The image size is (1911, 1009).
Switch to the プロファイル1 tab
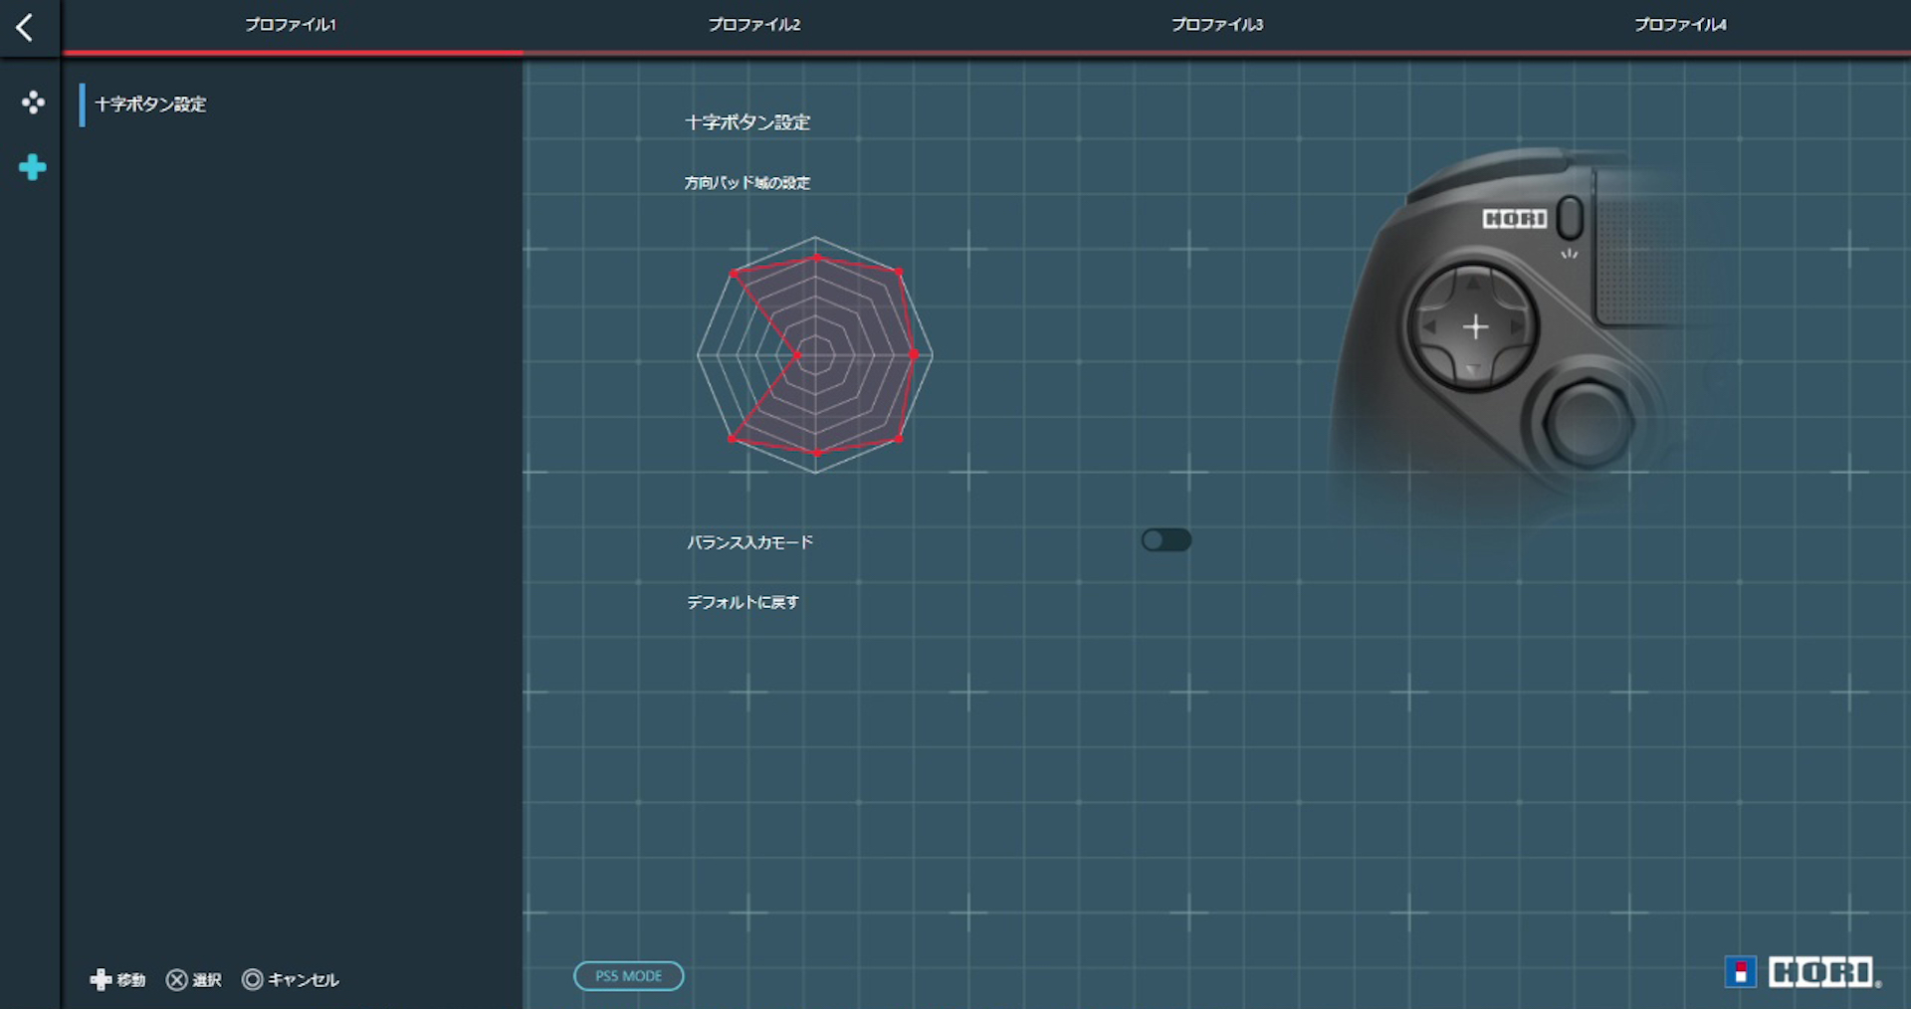click(291, 25)
